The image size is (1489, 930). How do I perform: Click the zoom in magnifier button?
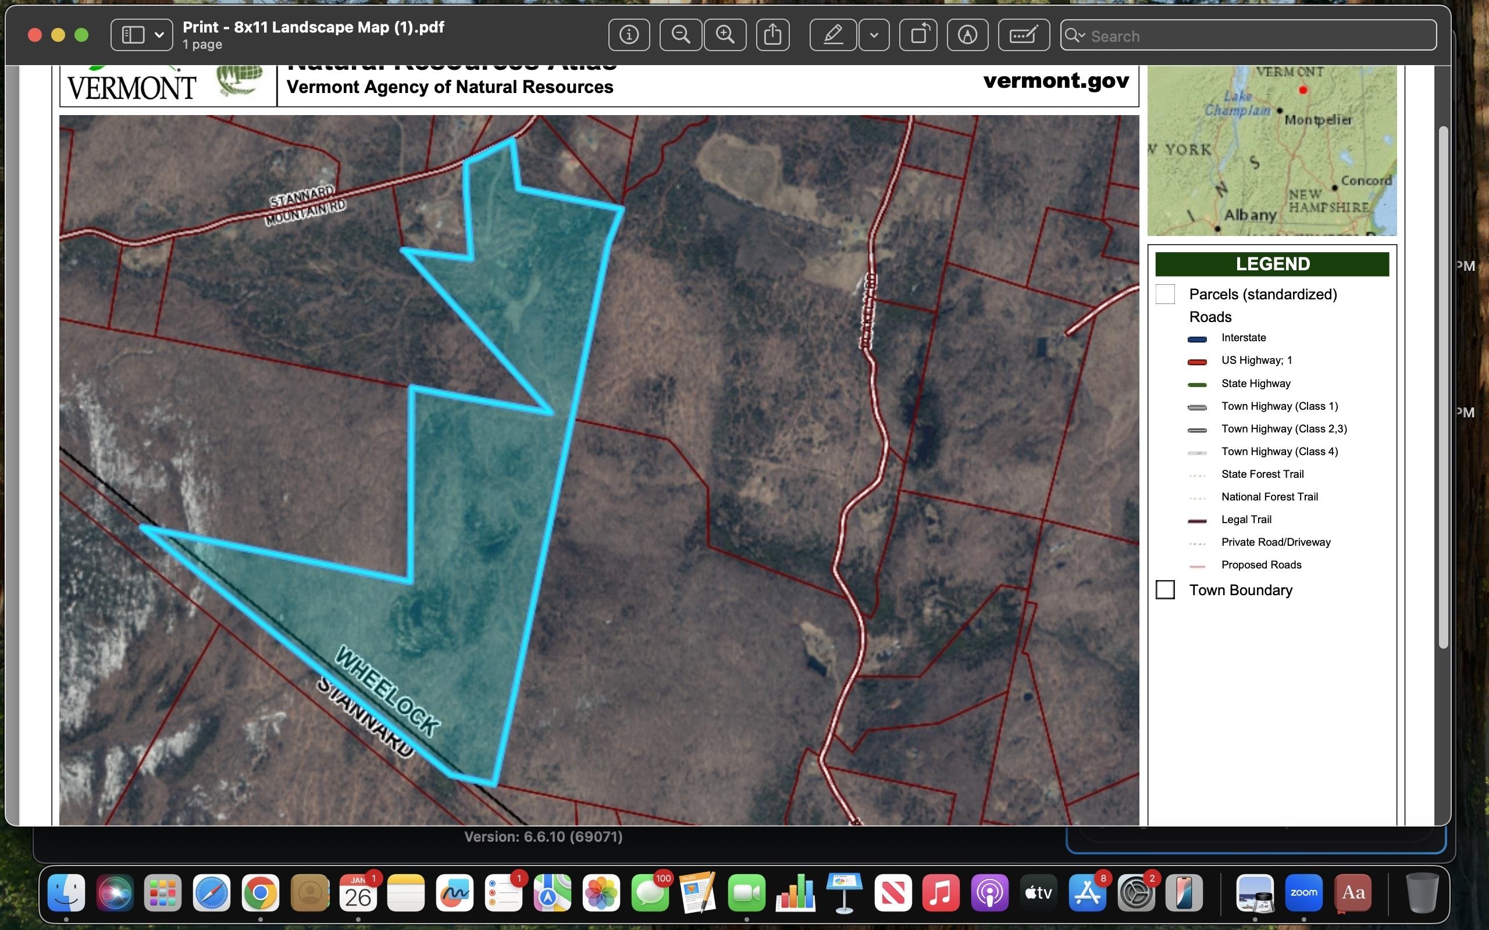coord(725,35)
